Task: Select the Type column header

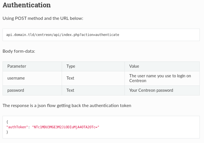Action: (x=71, y=66)
